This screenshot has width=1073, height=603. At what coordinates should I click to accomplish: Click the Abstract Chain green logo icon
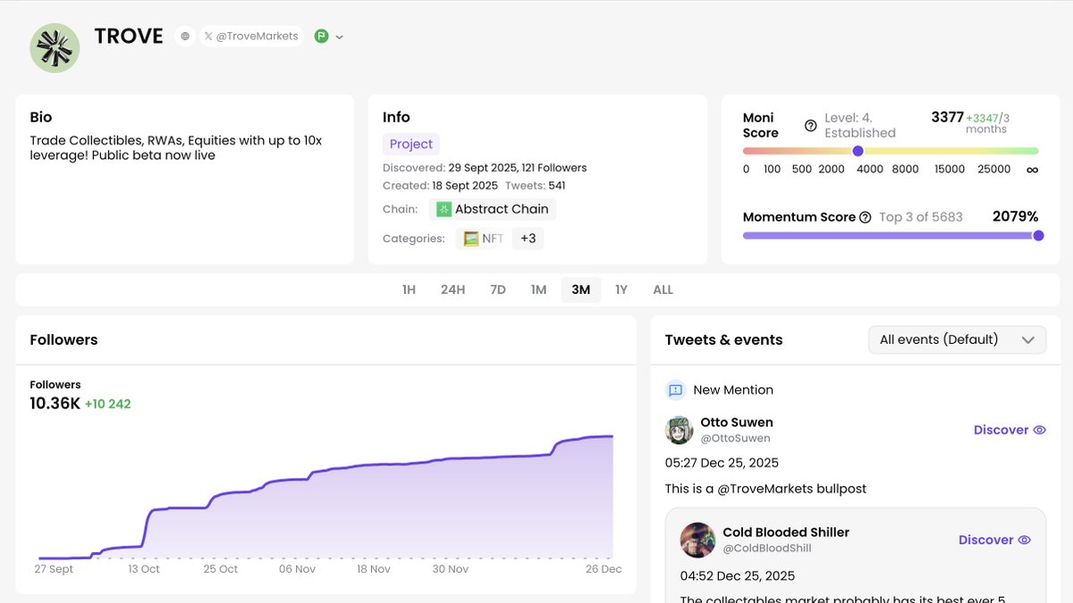(x=444, y=209)
